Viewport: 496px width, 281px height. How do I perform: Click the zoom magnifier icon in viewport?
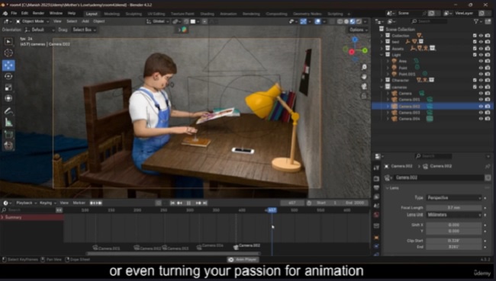364,67
